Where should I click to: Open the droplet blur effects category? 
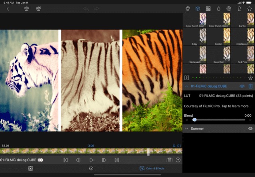218,8
